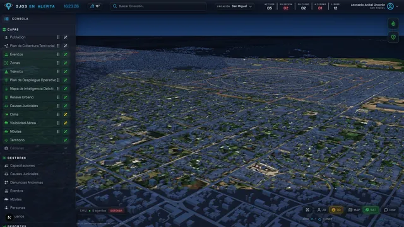Viewport: 404px width, 227px height.
Task: Toggle Plan de Cobertura Territorial visibility
Action: (66, 46)
